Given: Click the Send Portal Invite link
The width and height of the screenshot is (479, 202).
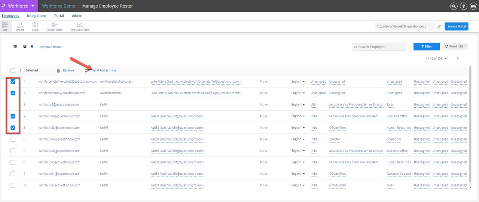Looking at the screenshot, I should (104, 70).
